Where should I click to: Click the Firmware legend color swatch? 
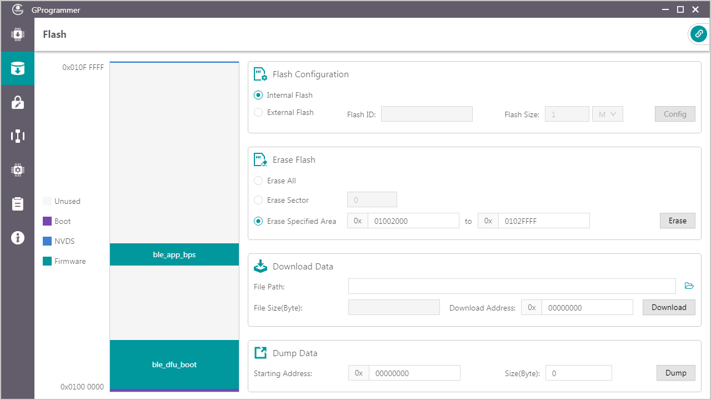point(47,261)
